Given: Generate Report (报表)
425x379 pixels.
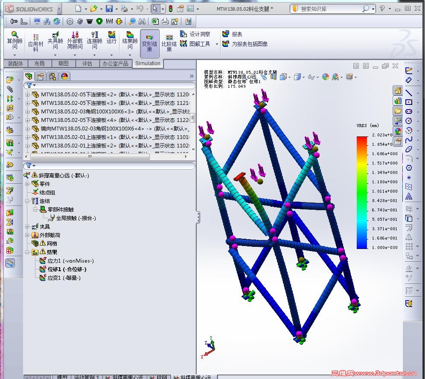Looking at the screenshot, I should 232,34.
